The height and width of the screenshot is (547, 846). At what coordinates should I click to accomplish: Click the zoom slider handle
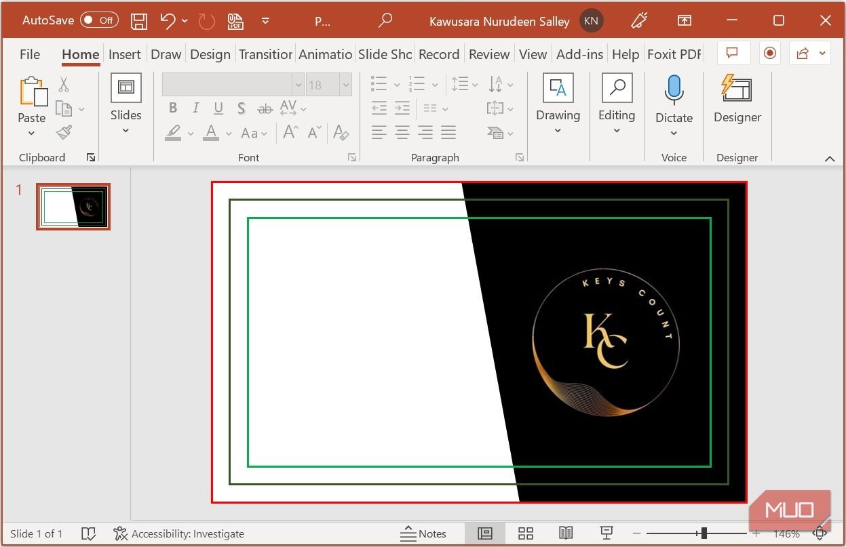click(x=704, y=533)
